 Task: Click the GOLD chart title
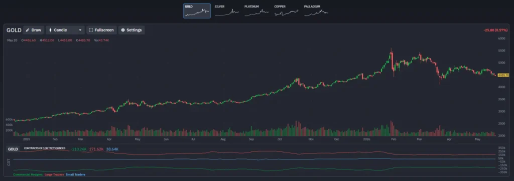click(14, 30)
